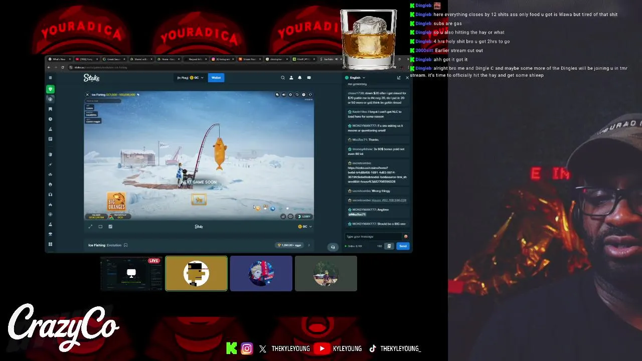Open live stats icon below game
642x361 pixels.
pos(110,227)
